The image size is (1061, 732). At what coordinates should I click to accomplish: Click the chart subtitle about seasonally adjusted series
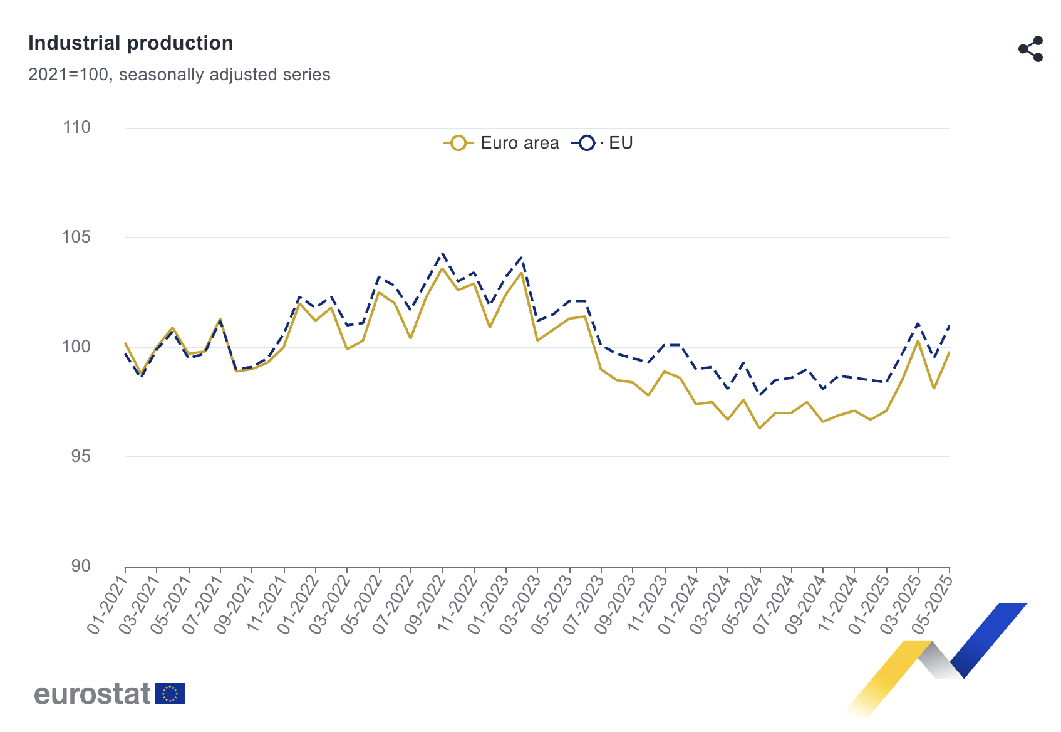(x=179, y=75)
